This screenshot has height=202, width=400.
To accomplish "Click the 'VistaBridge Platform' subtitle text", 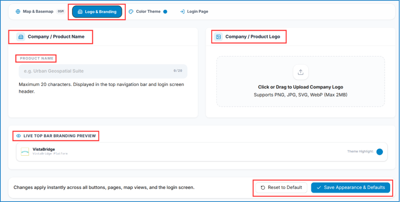I will (x=50, y=154).
